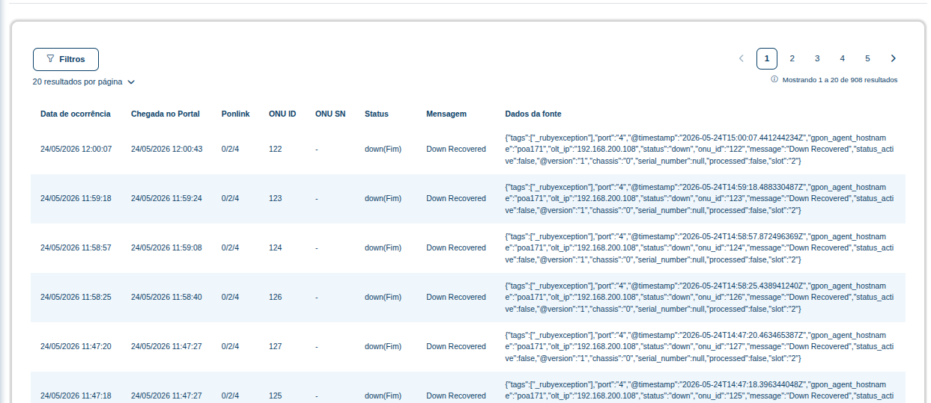
Task: Select ONU ID cell 127
Action: tap(276, 346)
